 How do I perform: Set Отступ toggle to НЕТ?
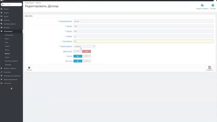pos(86,56)
